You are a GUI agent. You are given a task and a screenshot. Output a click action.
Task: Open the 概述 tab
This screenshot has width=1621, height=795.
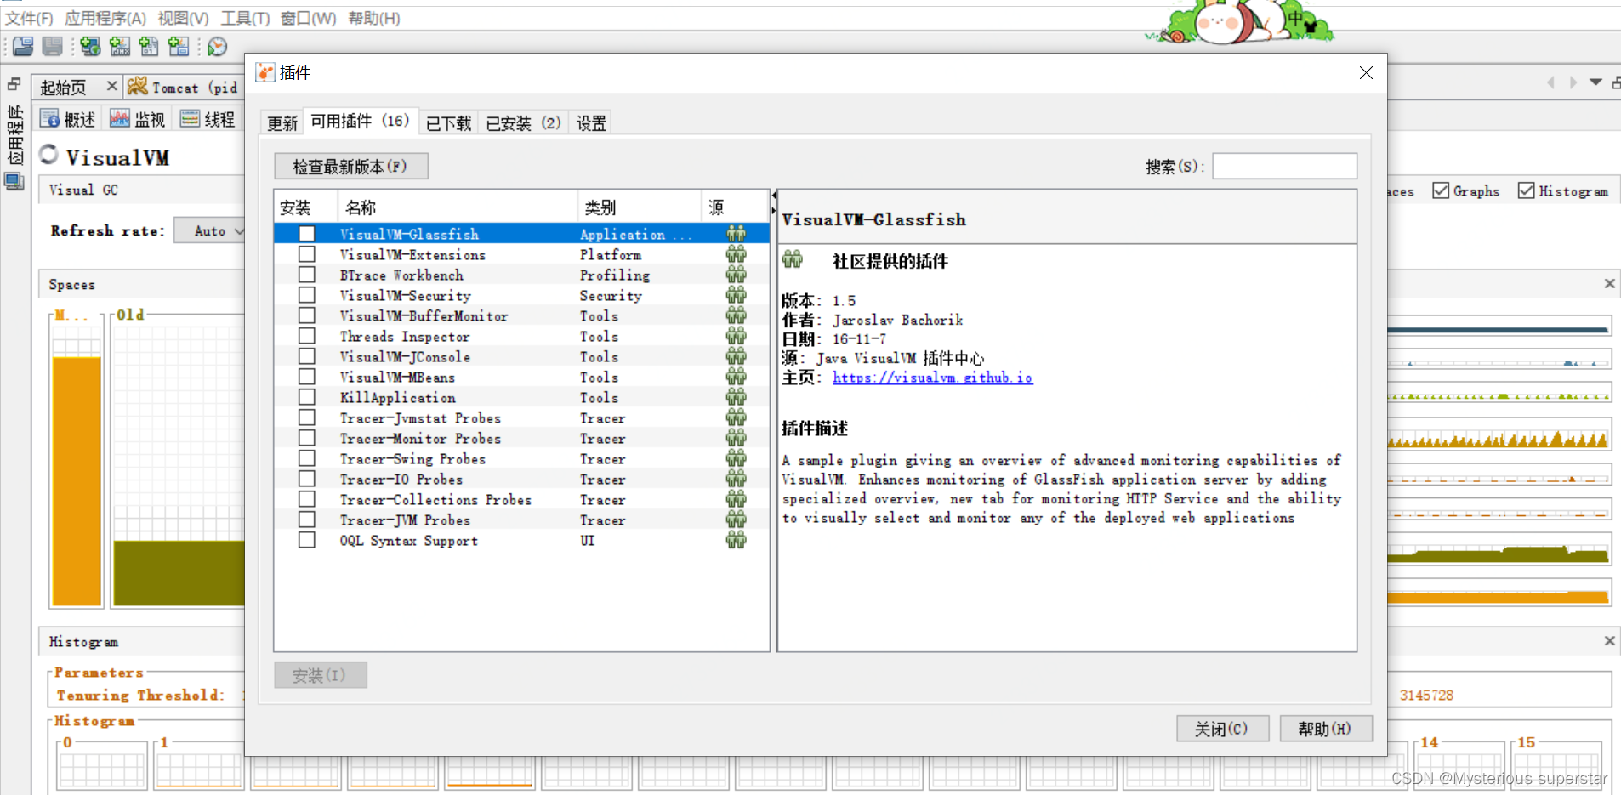pyautogui.click(x=68, y=119)
